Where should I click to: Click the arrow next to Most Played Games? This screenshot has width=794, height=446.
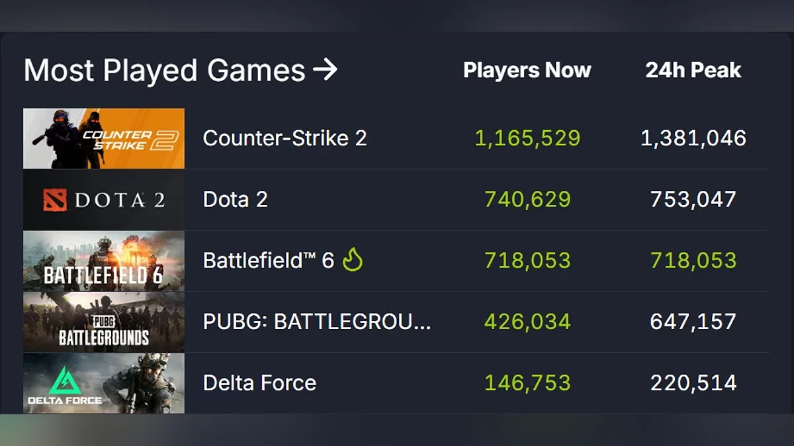coord(325,69)
